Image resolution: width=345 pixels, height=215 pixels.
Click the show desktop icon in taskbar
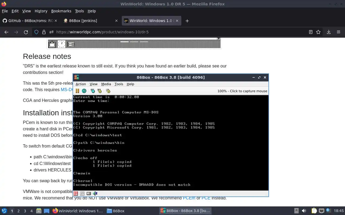[47, 211]
